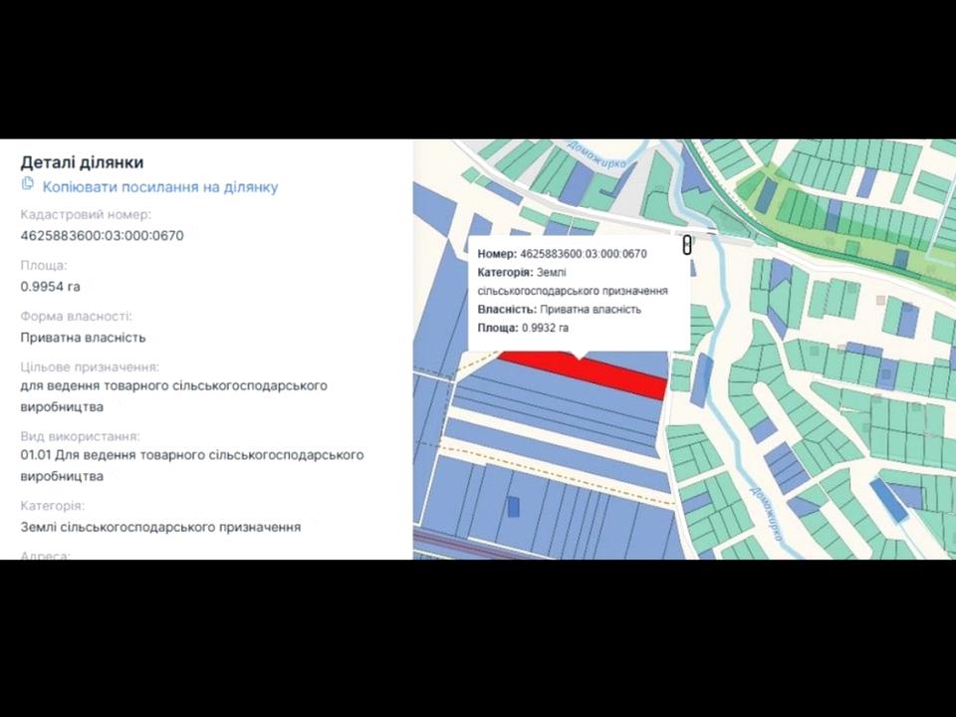Image resolution: width=956 pixels, height=717 pixels.
Task: Click "Копіювати посилання на ділянку" link
Action: 159,187
